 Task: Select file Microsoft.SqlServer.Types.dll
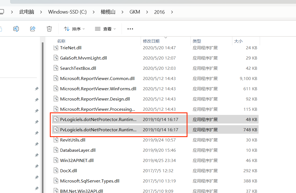click(155, 181)
